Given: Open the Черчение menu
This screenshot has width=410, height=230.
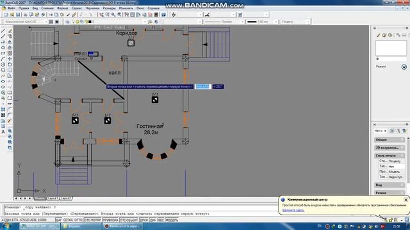Looking at the screenshot, I should point(92,8).
